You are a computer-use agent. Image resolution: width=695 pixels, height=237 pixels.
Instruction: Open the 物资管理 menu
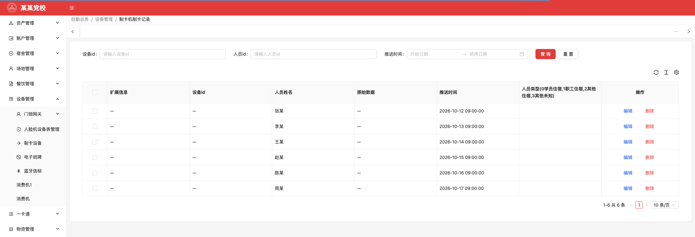[x=33, y=229]
